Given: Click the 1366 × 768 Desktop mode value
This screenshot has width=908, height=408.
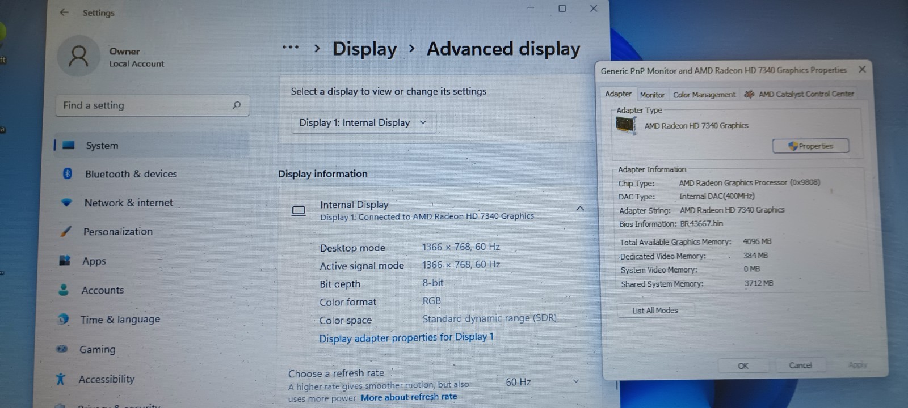Looking at the screenshot, I should (x=461, y=246).
